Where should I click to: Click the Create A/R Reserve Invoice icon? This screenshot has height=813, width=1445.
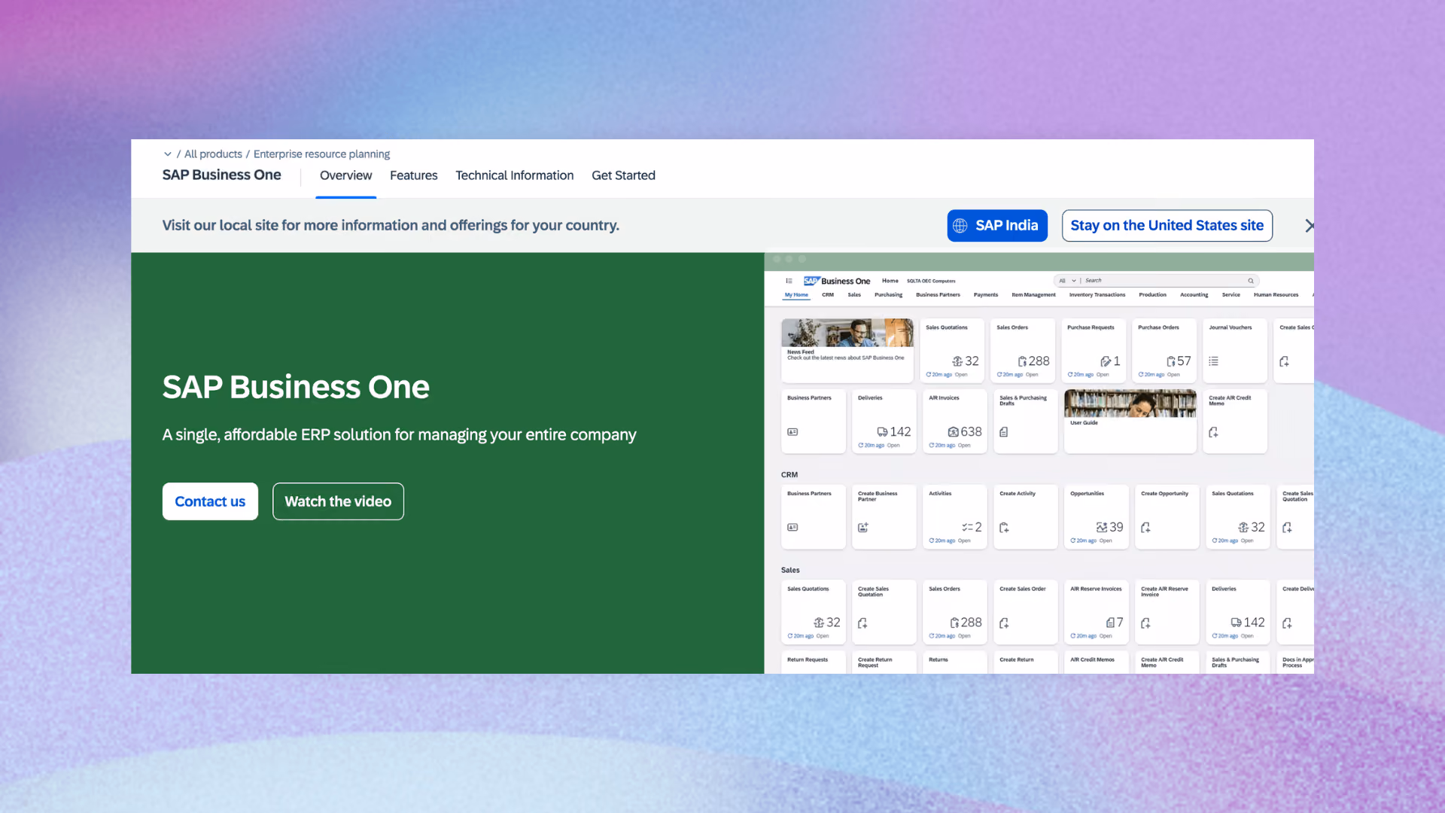[1145, 623]
